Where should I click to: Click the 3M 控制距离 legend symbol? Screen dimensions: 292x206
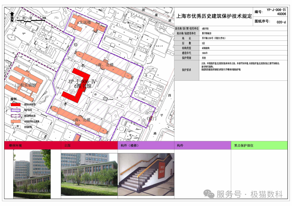point(16,127)
